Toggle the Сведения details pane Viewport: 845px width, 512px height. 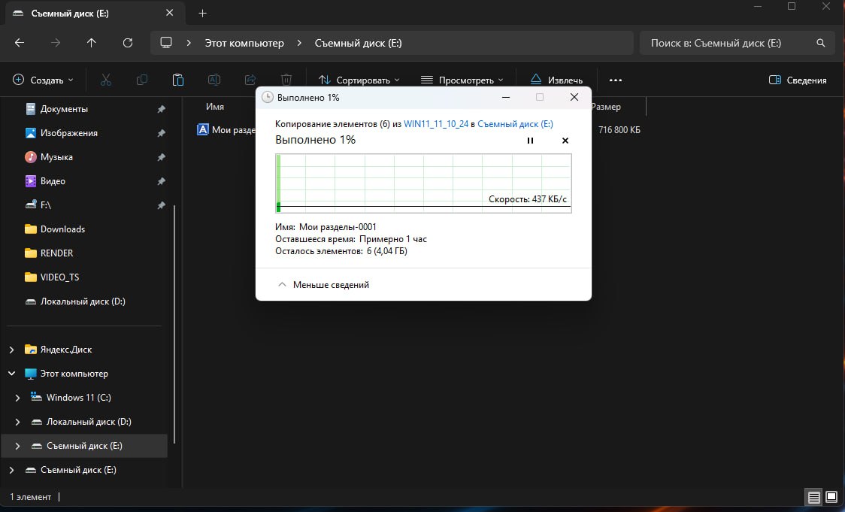click(798, 80)
